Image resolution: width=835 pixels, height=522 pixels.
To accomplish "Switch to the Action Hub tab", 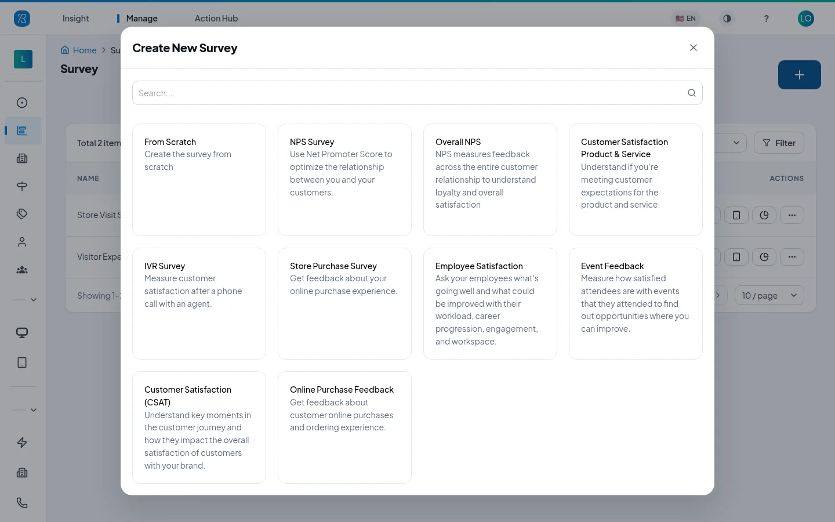I will point(216,19).
